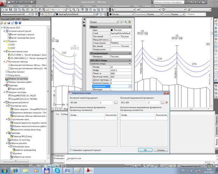The height and width of the screenshot is (174, 218).
Task: Open Skype from Windows taskbar
Action: (57, 171)
